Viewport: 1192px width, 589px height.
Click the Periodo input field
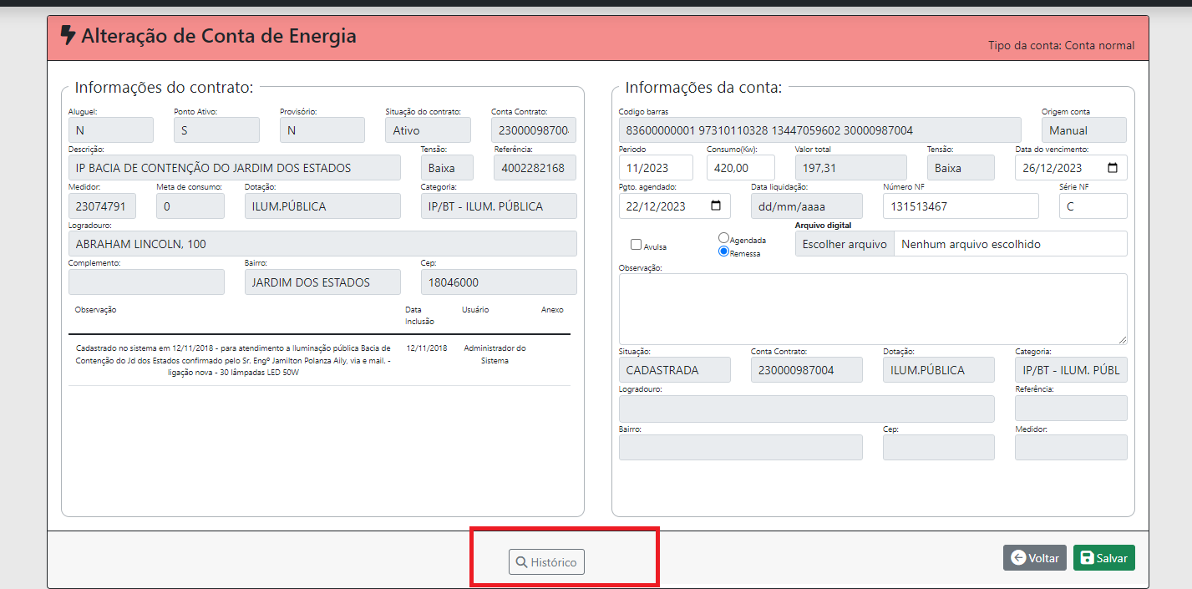(655, 168)
